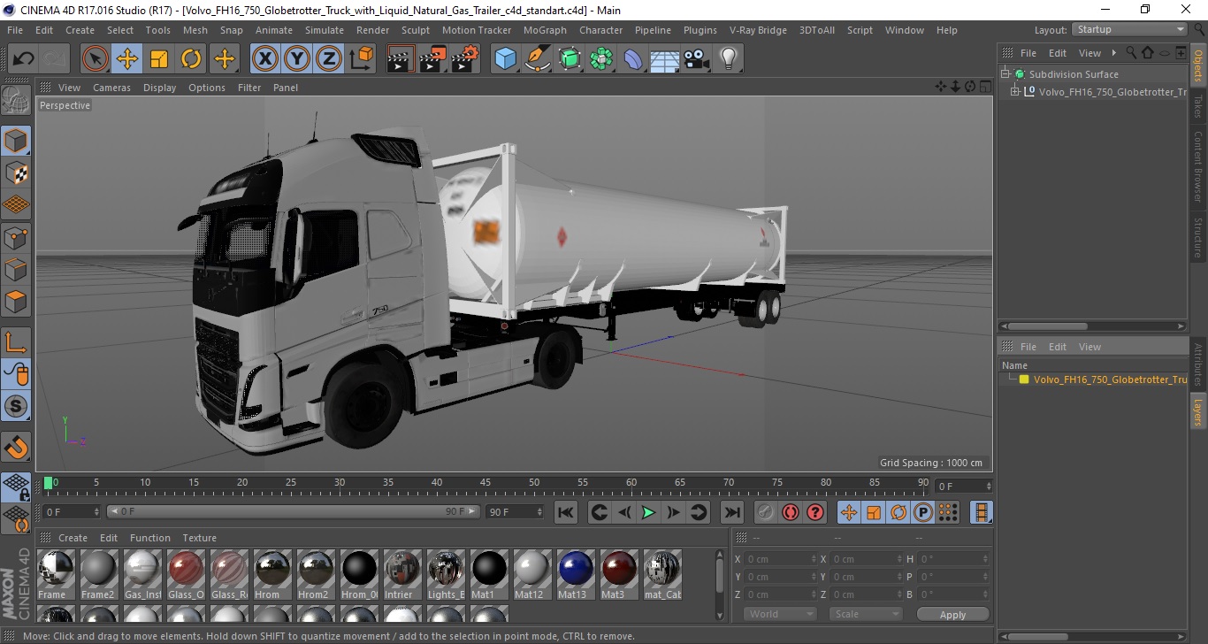Click the timeline frame 0 marker
The image size is (1208, 644).
coord(50,483)
